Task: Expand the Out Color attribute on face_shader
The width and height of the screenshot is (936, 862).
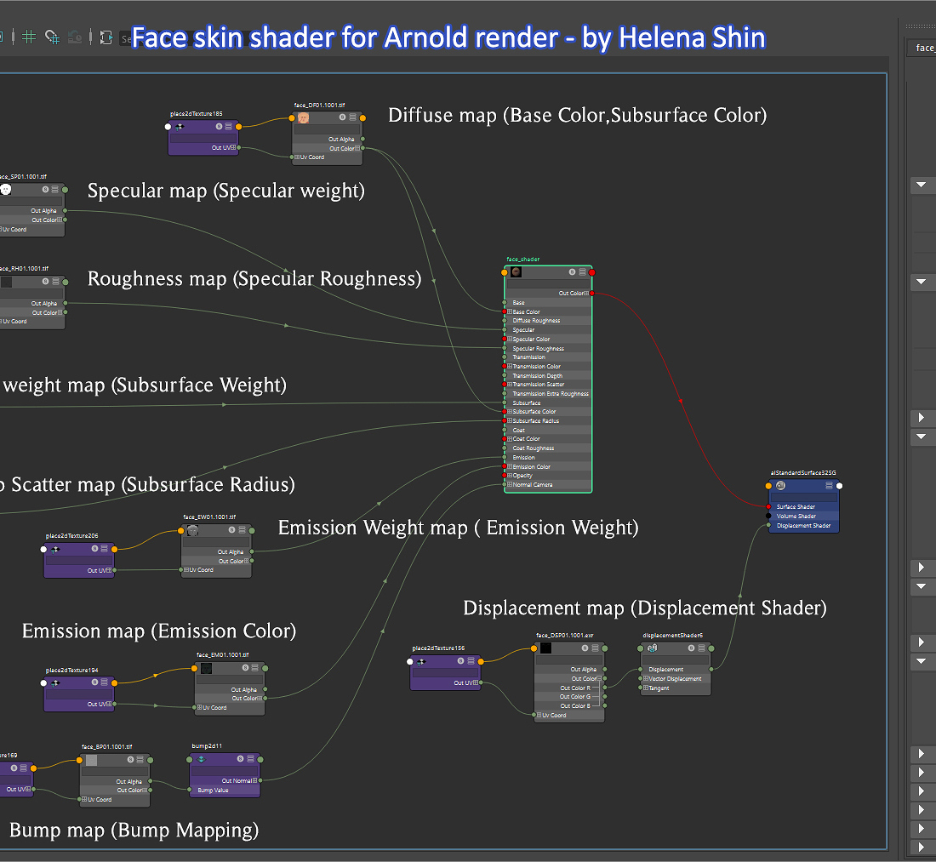Action: (x=586, y=293)
